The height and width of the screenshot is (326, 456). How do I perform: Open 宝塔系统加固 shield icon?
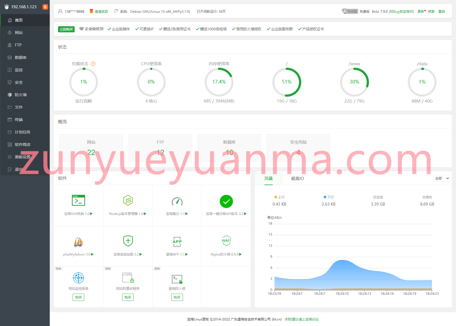click(x=128, y=241)
